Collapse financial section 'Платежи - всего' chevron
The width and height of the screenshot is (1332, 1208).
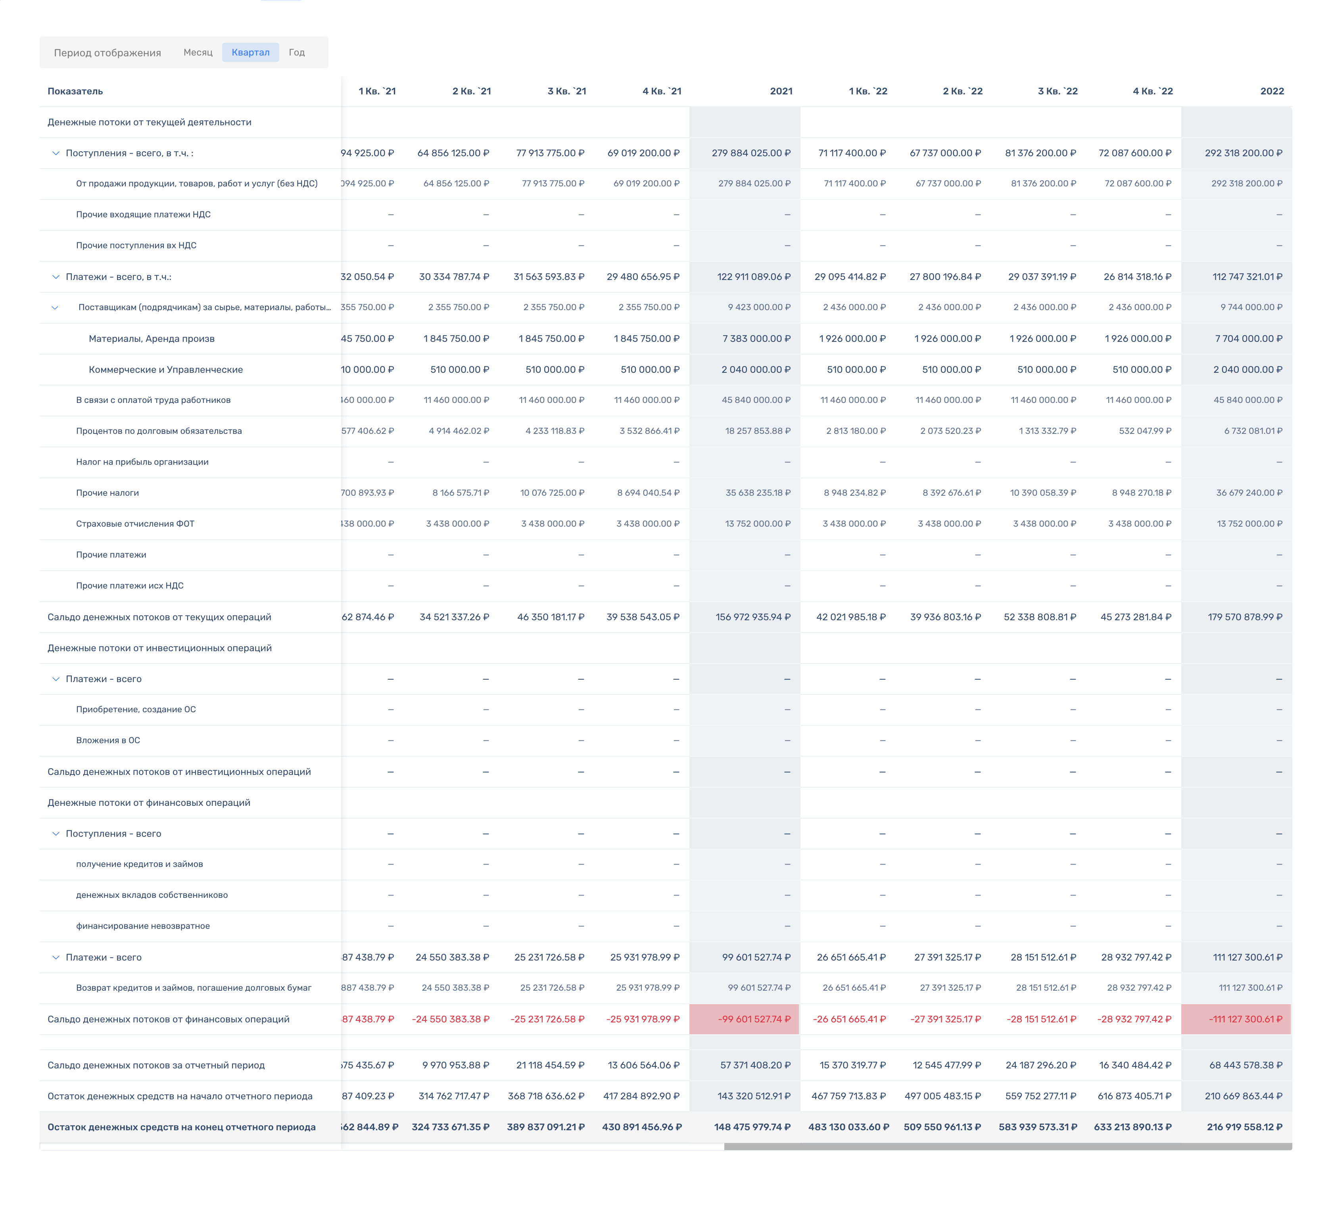56,957
